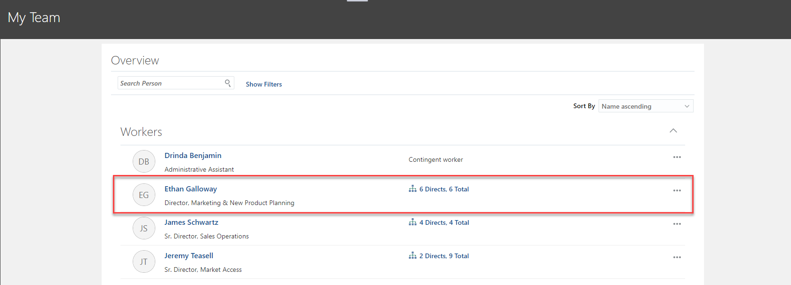791x285 pixels.
Task: Click the EG avatar circle
Action: point(144,195)
